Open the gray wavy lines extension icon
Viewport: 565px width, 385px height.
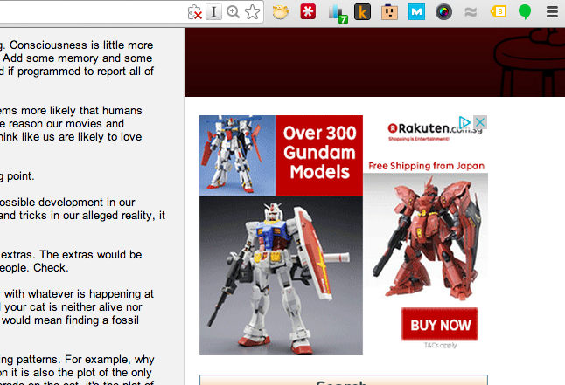click(471, 12)
